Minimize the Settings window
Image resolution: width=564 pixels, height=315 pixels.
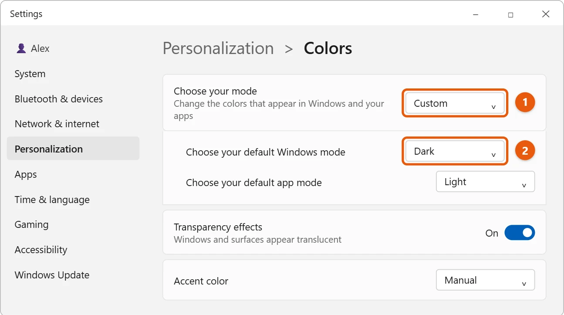pyautogui.click(x=476, y=14)
